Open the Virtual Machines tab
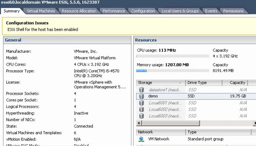256x146 pixels. [x=41, y=11]
